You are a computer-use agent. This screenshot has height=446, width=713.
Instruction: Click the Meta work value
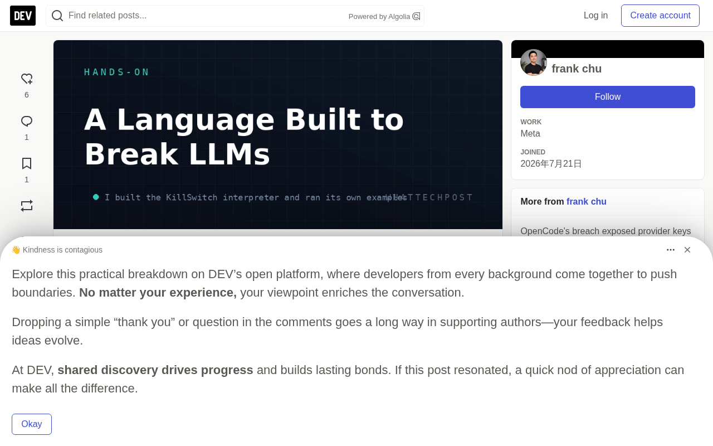click(x=530, y=134)
